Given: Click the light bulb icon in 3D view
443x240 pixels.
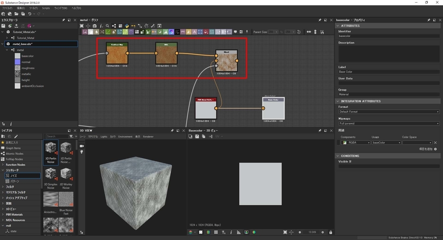Looking at the screenshot, I should (x=81, y=152).
